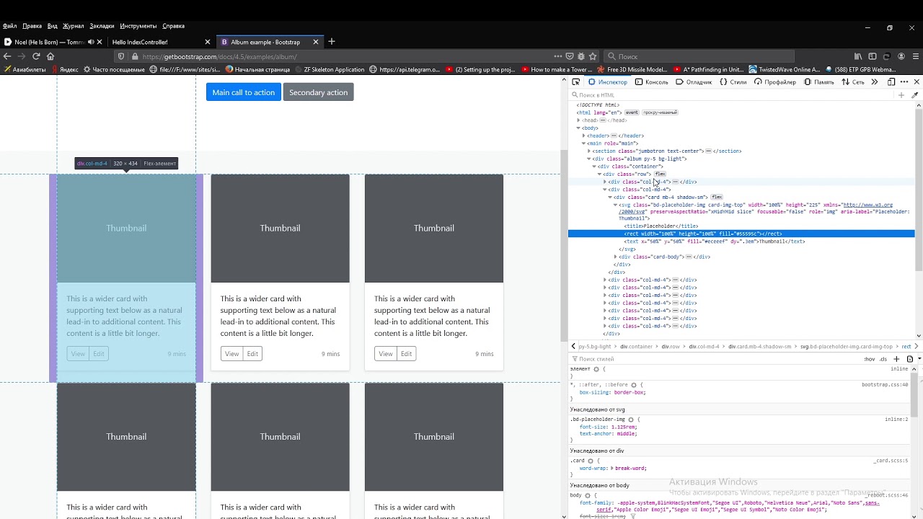The width and height of the screenshot is (923, 519).
Task: Close the DevTools panel
Action: click(917, 82)
